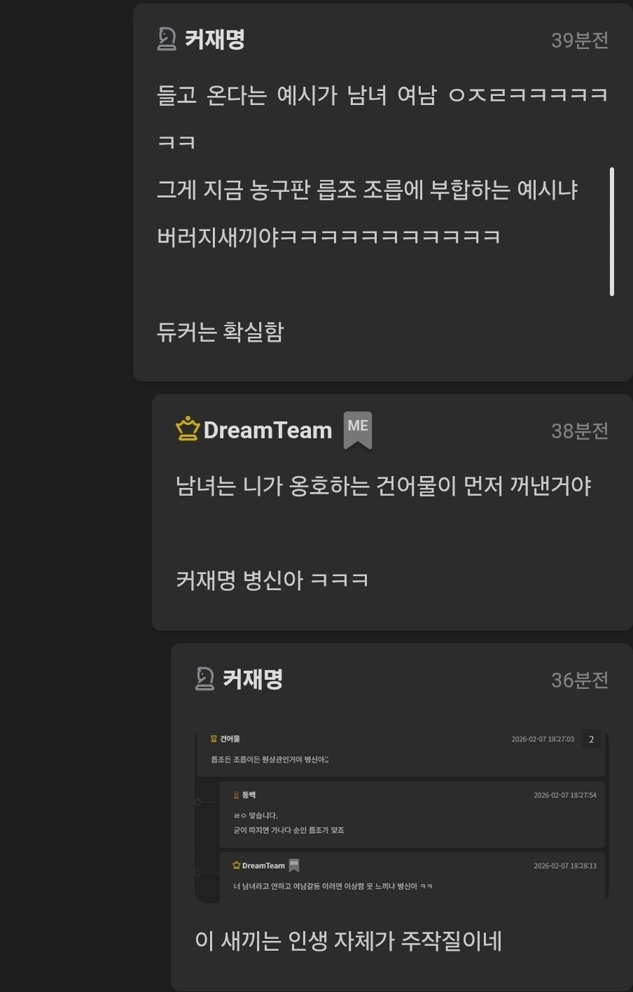Click the caption '이 새끼는 인생 자체가 주작질이네'

coord(349,941)
